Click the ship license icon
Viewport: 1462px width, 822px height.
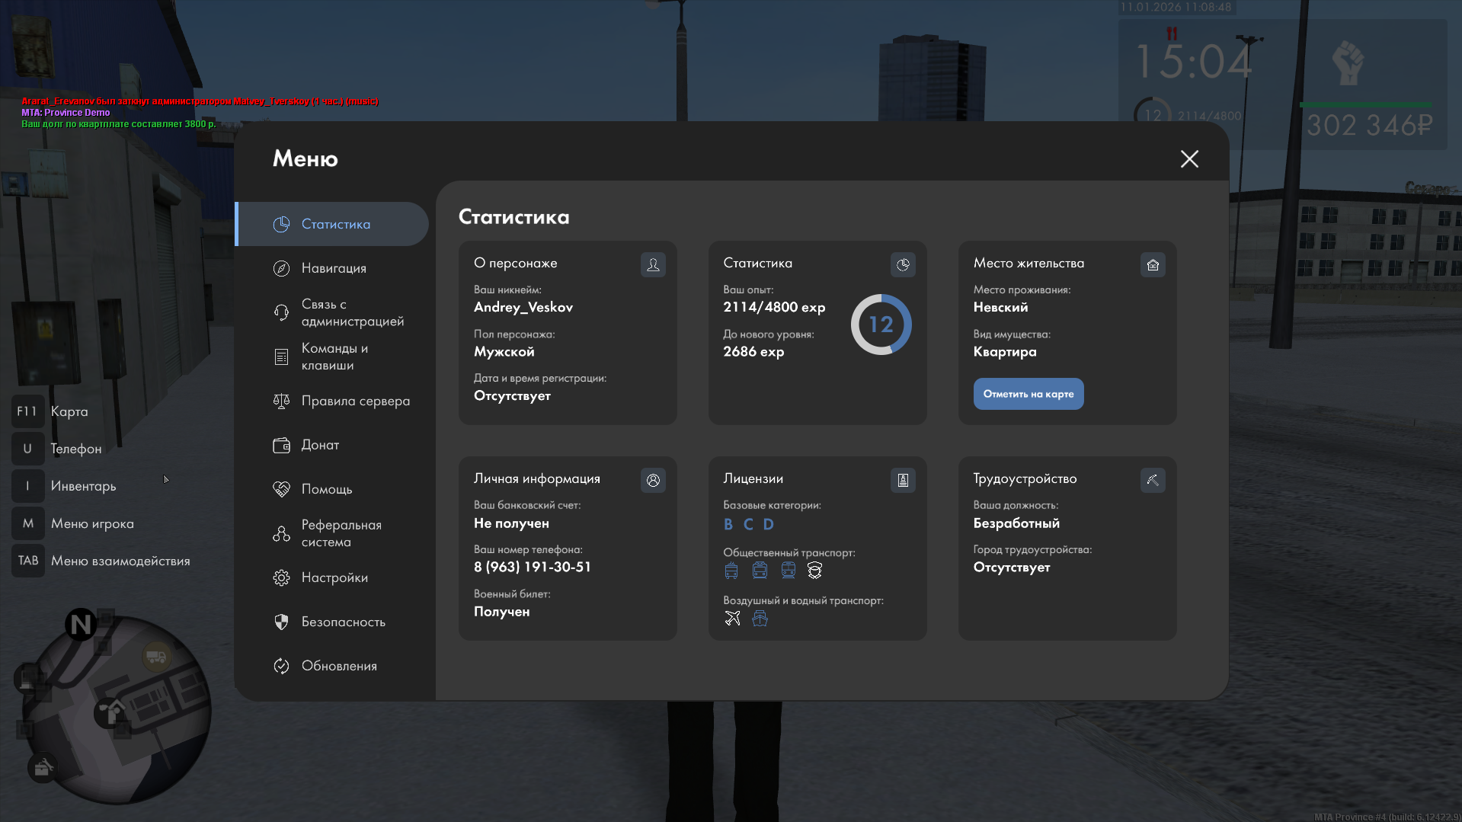(x=760, y=618)
